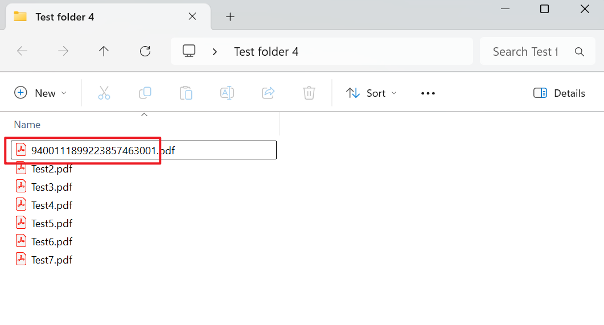Select the Test folder 4 tab
604x325 pixels.
(x=97, y=17)
